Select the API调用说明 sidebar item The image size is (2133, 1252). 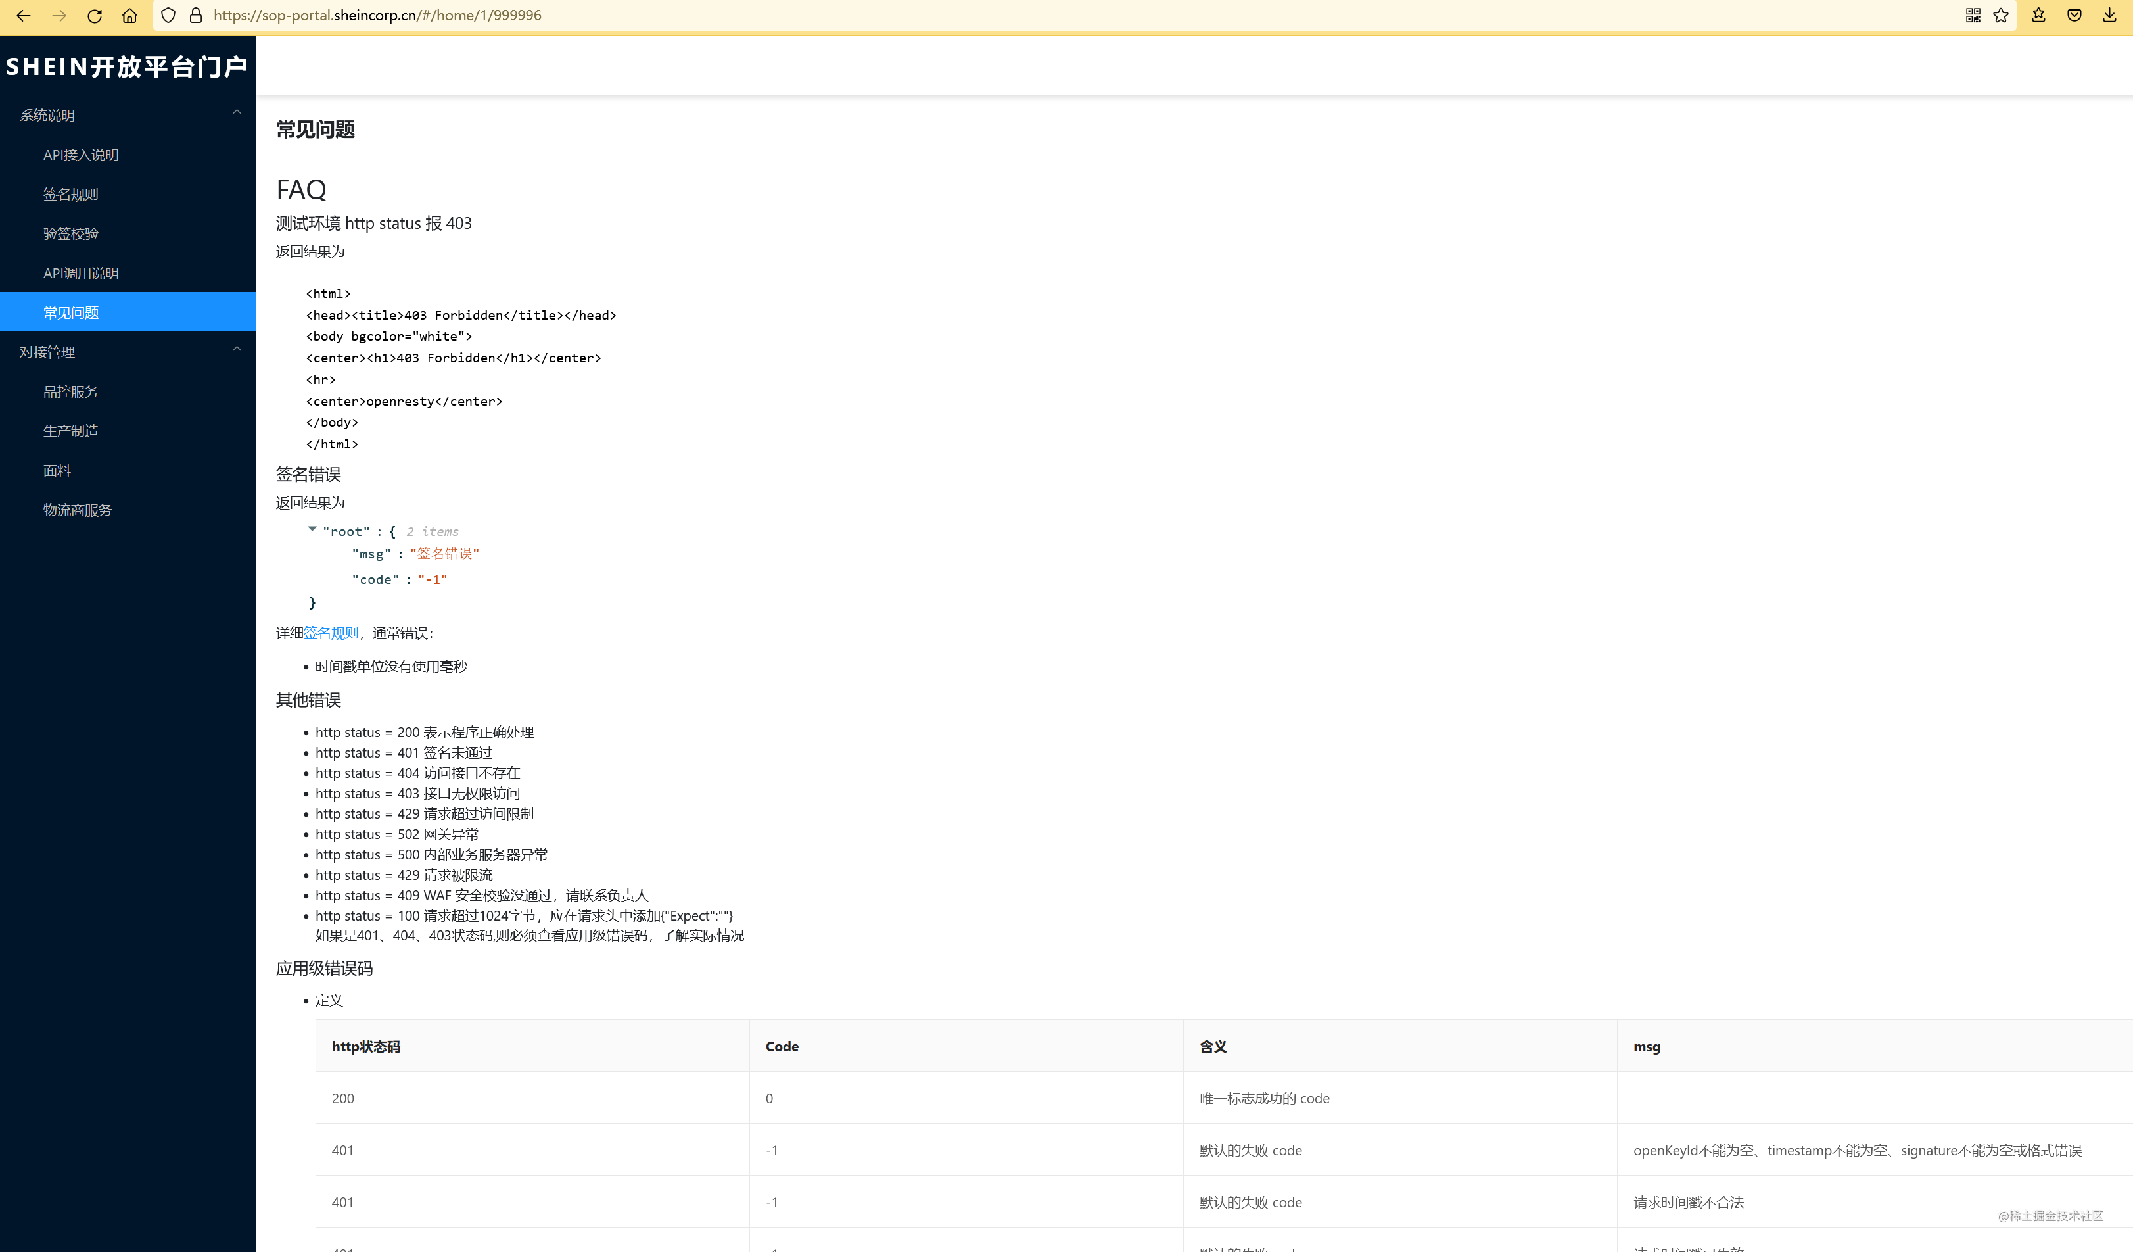point(82,274)
